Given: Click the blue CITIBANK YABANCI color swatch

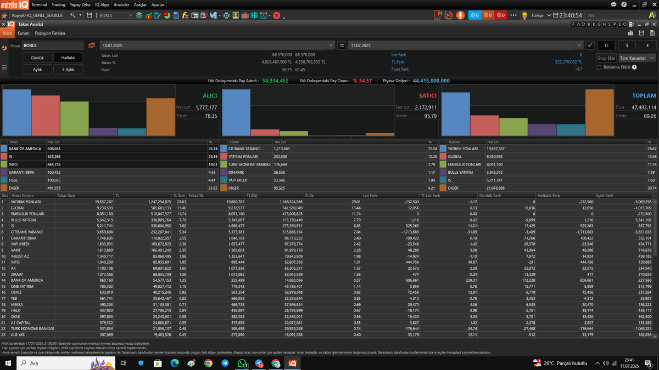Looking at the screenshot, I should (x=224, y=149).
